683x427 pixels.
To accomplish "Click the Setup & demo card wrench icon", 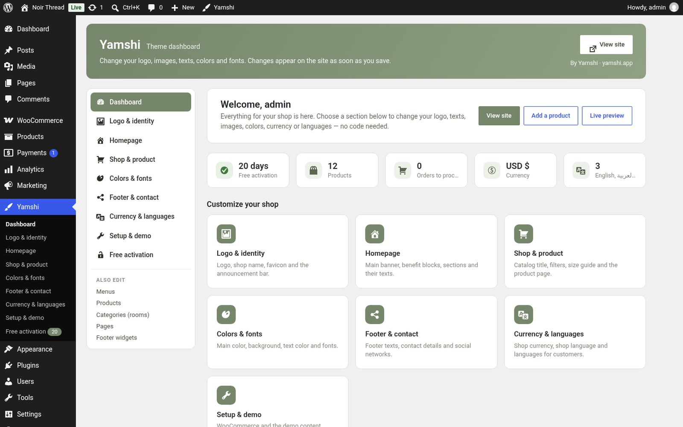I will pyautogui.click(x=226, y=395).
